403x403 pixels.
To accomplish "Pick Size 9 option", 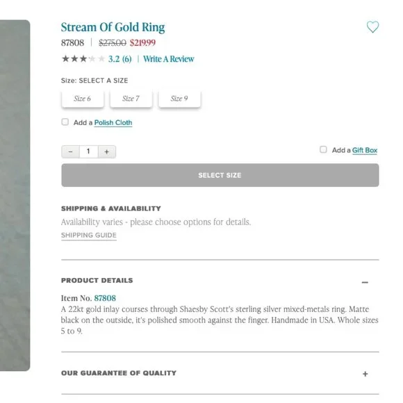I will (179, 99).
